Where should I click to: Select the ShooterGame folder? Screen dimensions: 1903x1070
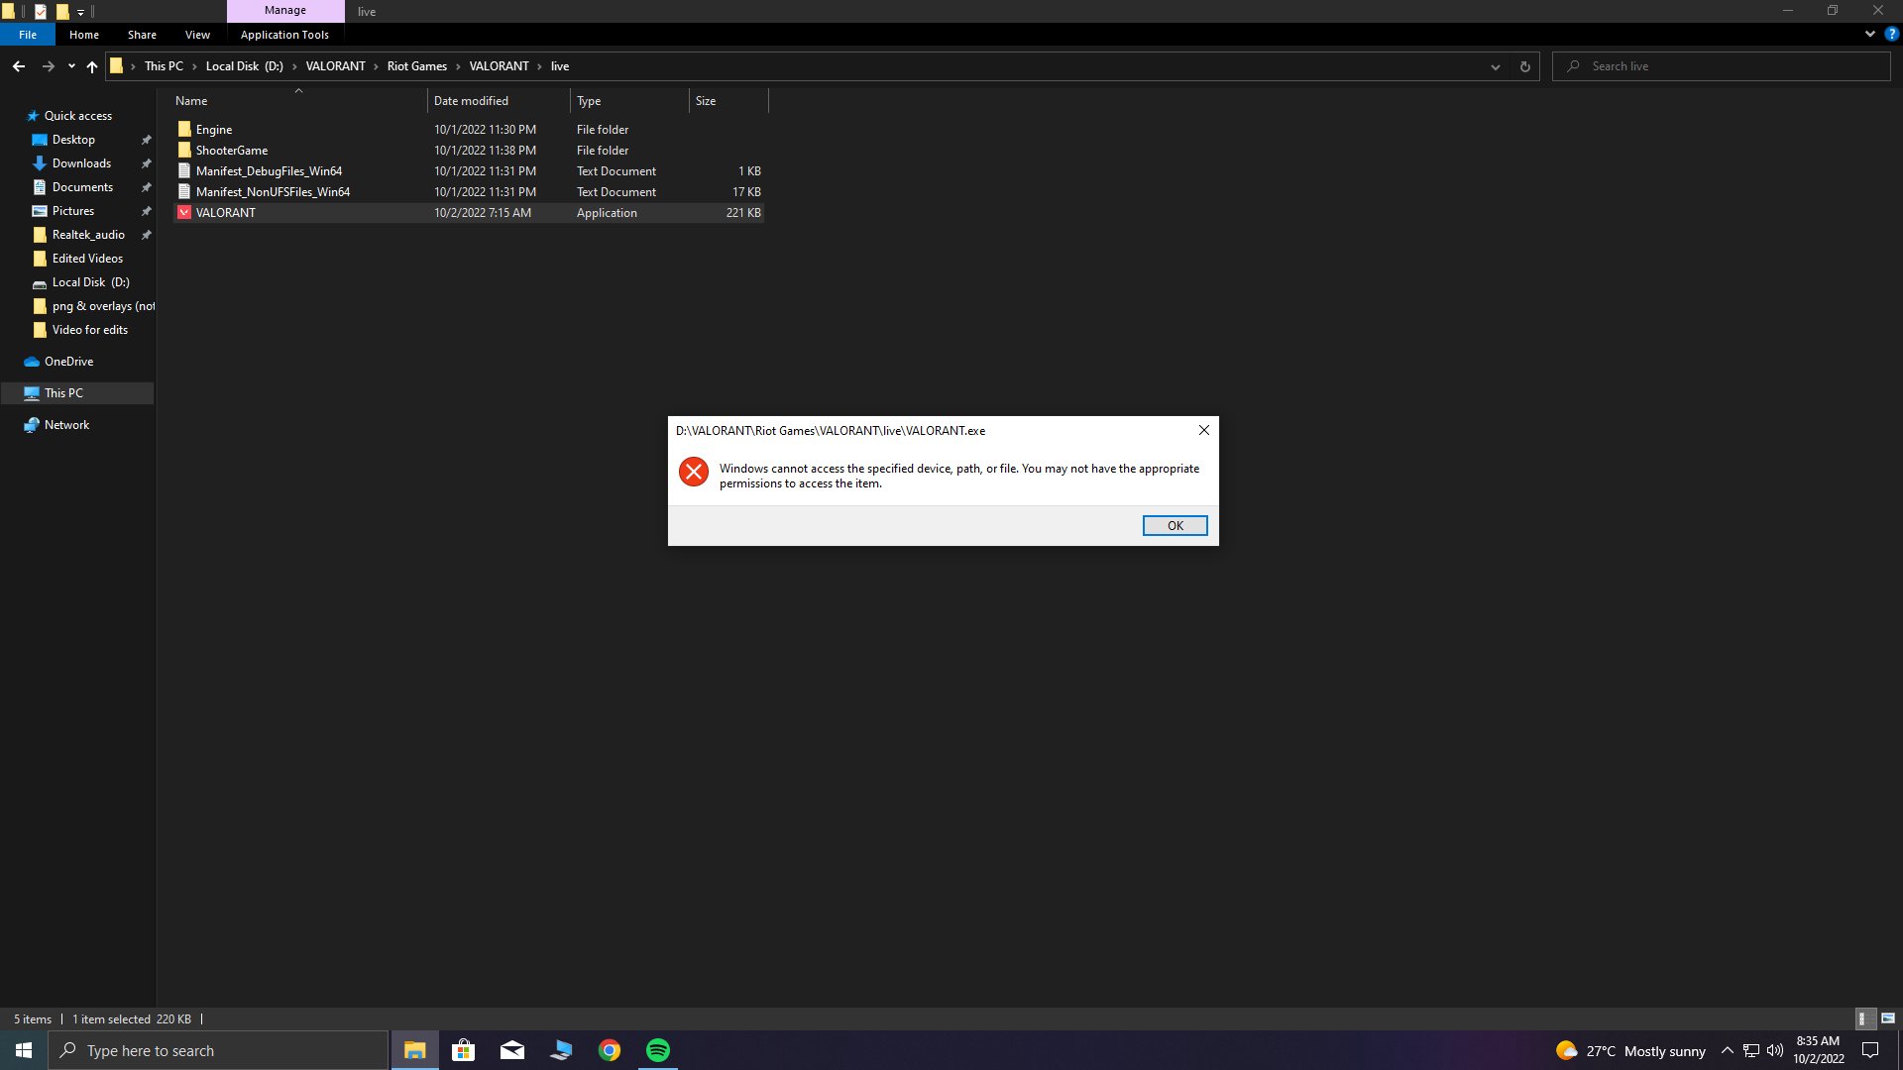click(x=468, y=151)
